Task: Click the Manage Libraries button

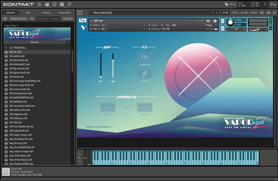Action: (x=18, y=18)
